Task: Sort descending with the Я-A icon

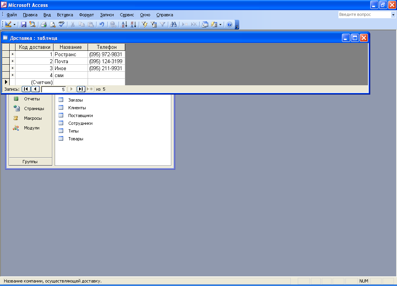Action: 133,24
